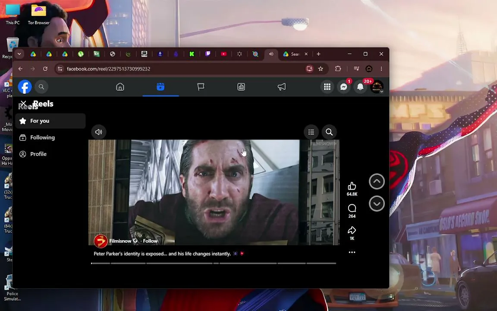Open the Pages flag icon
497x311 pixels.
pos(201,87)
